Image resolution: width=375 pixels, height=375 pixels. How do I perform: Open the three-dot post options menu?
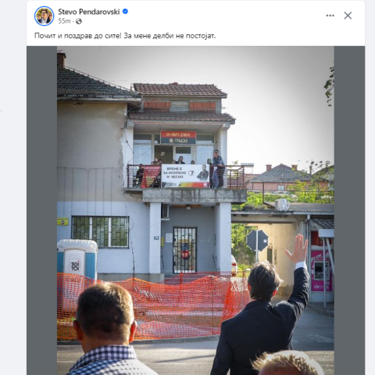[330, 16]
